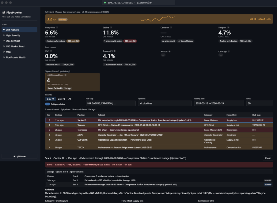Open the Transco Z3 help tooltip icon
277x203 pixels.
click(x=115, y=51)
